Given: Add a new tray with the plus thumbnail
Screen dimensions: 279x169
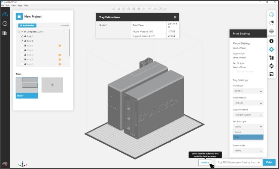Looking at the screenshot, I should (x=52, y=85).
